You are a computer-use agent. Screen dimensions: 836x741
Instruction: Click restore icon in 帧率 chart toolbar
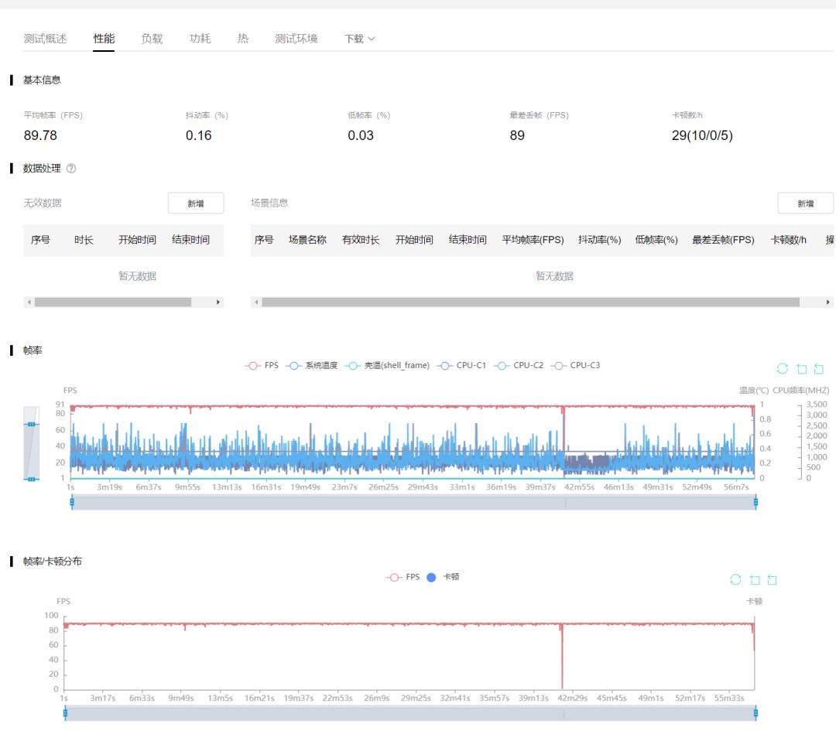point(783,369)
